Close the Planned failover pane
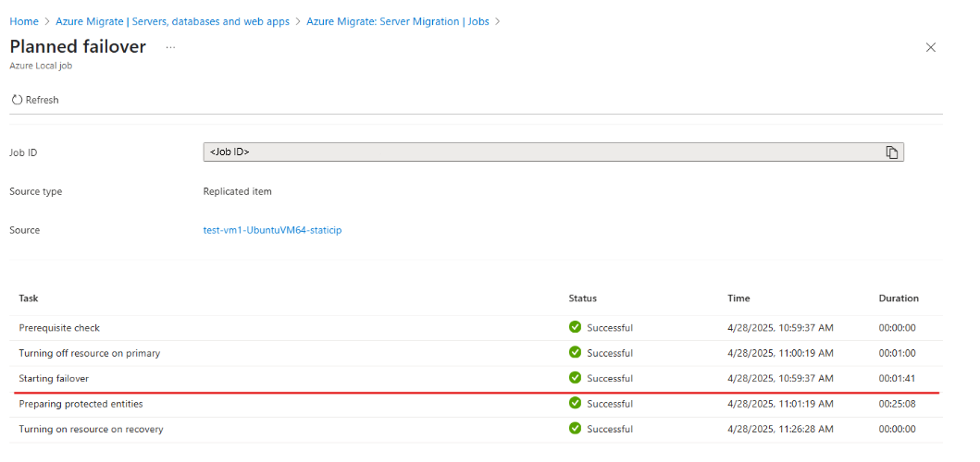Image resolution: width=980 pixels, height=462 pixels. tap(931, 47)
